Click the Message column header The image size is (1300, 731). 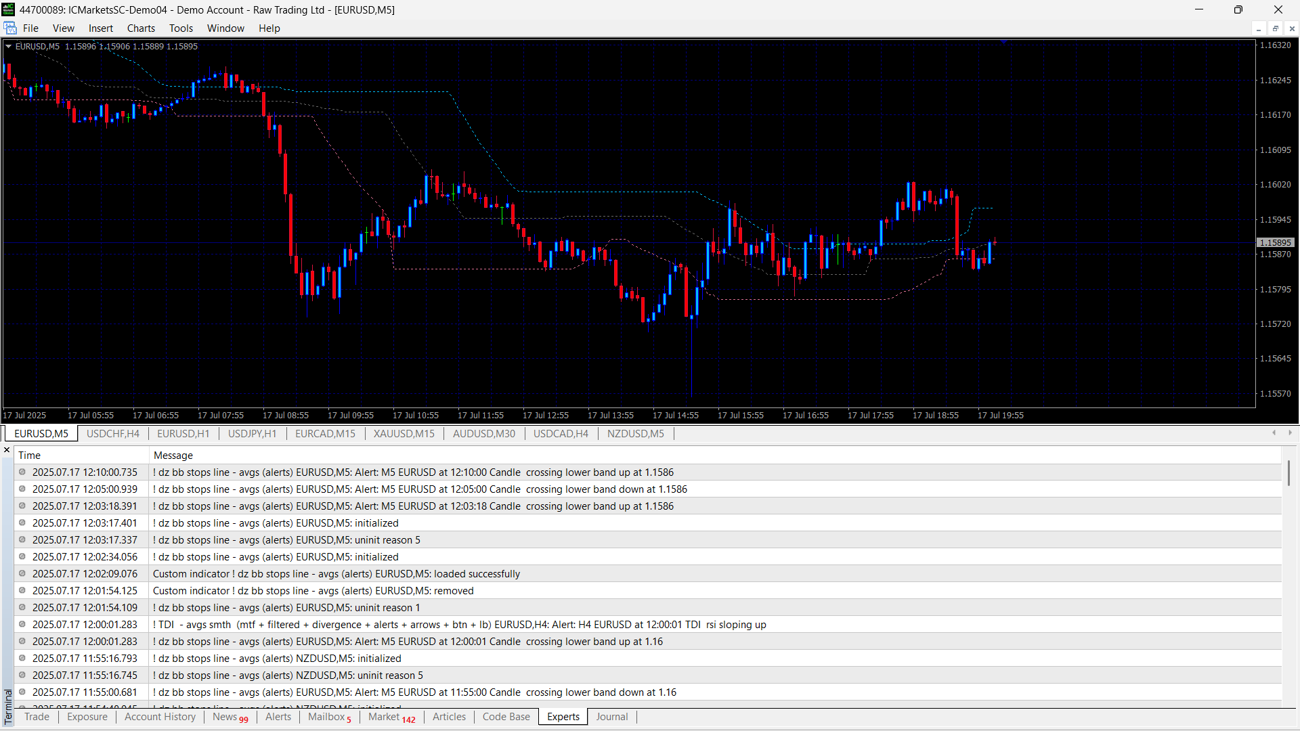point(173,456)
